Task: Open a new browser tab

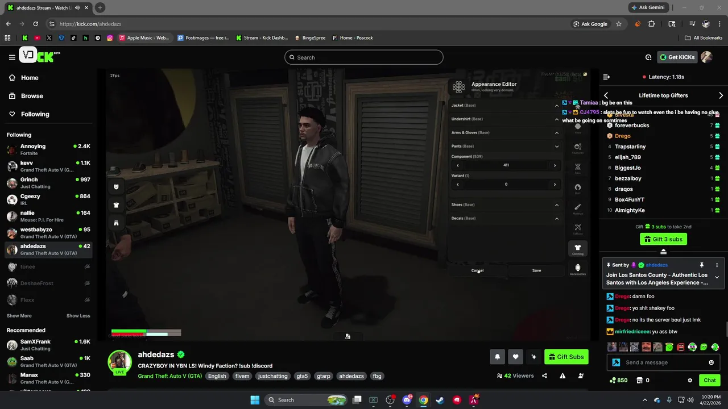Action: (100, 7)
